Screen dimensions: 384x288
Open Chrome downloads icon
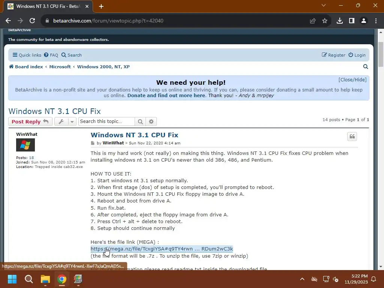point(339,21)
